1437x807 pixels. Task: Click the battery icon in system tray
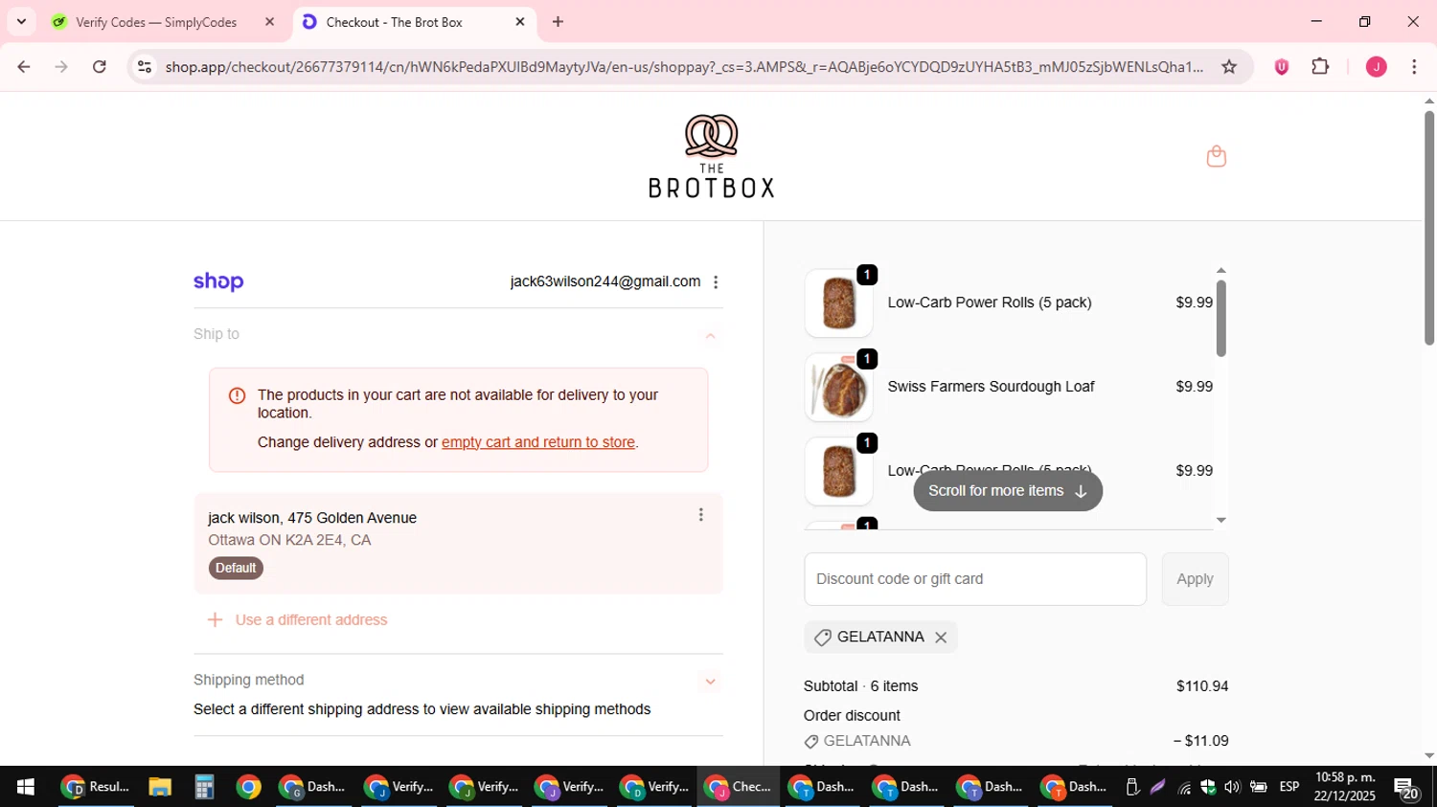pyautogui.click(x=1259, y=787)
